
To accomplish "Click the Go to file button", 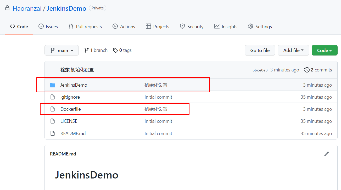I will click(x=260, y=50).
